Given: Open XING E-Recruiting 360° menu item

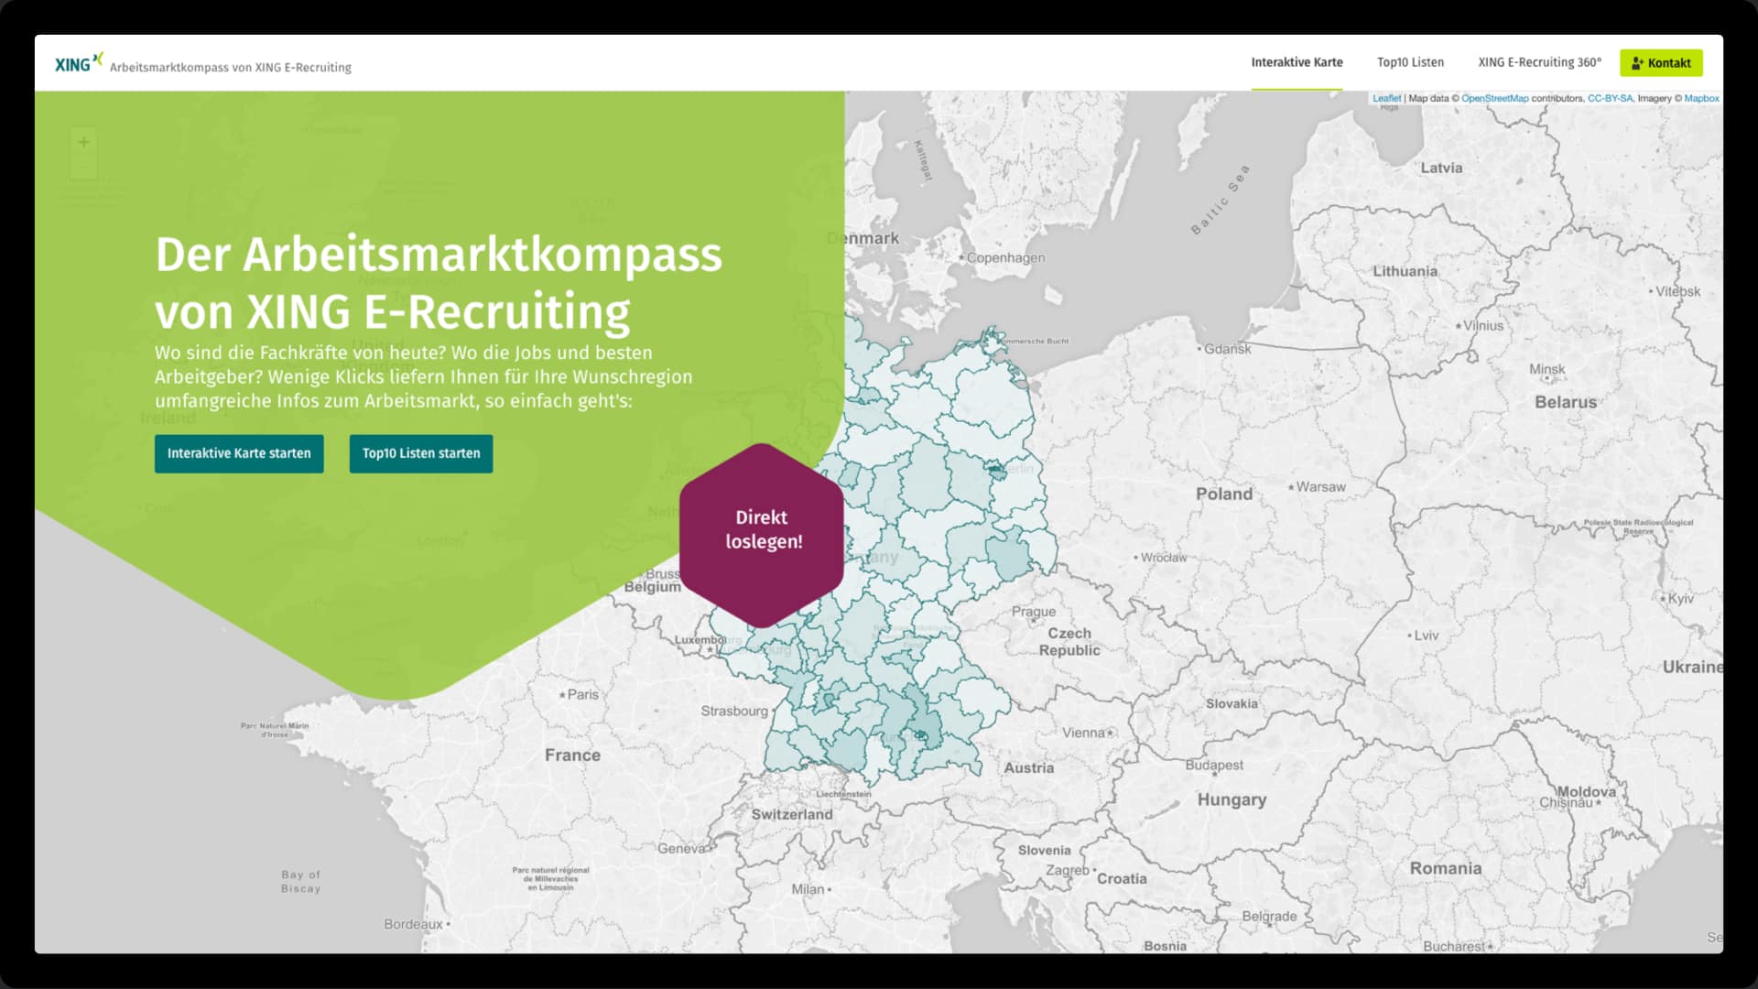Looking at the screenshot, I should (x=1539, y=62).
